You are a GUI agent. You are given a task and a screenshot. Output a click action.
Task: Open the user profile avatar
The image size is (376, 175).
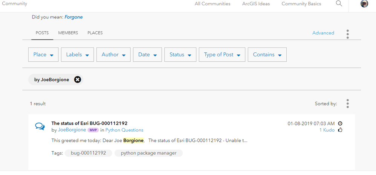(364, 4)
